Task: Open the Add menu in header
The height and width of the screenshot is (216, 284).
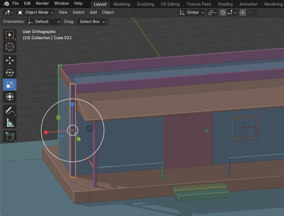Action: pos(93,12)
